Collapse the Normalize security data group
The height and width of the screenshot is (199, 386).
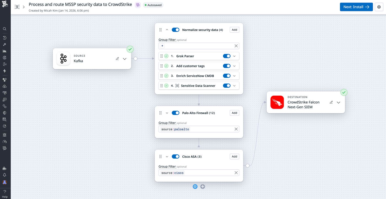click(167, 29)
